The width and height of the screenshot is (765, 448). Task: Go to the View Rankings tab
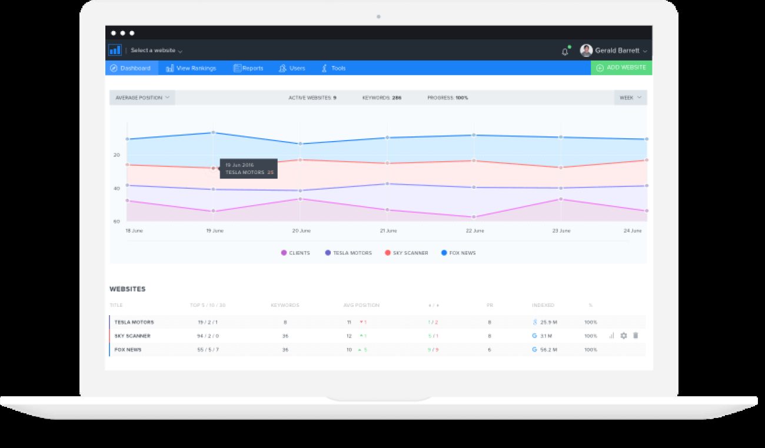click(191, 68)
